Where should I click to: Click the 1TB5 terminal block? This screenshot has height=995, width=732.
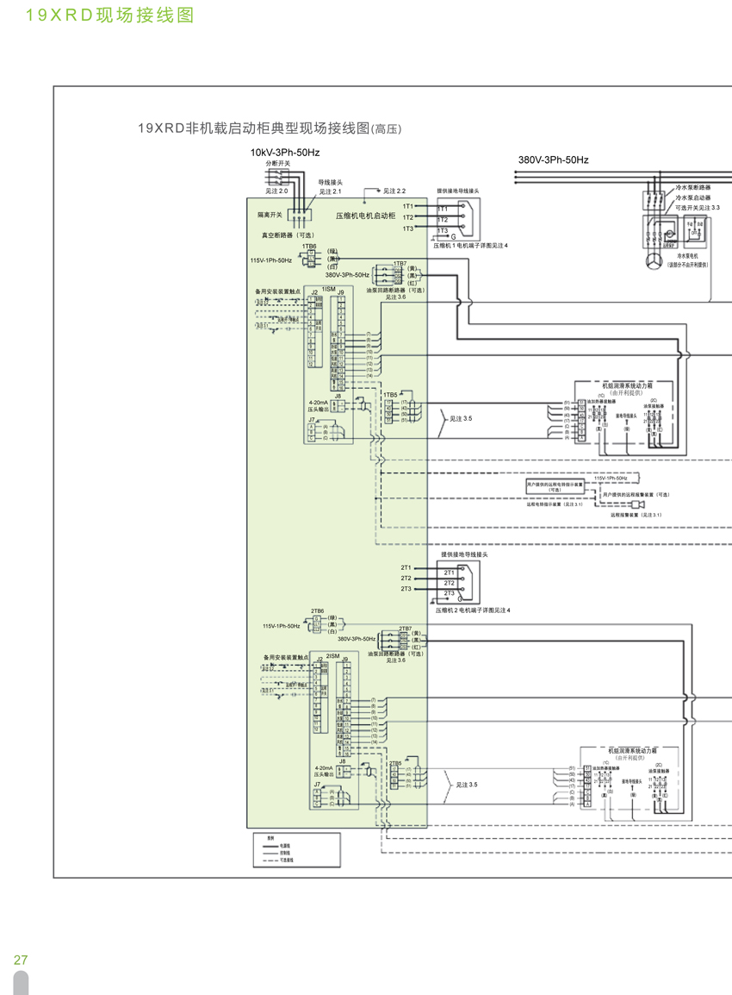(390, 412)
